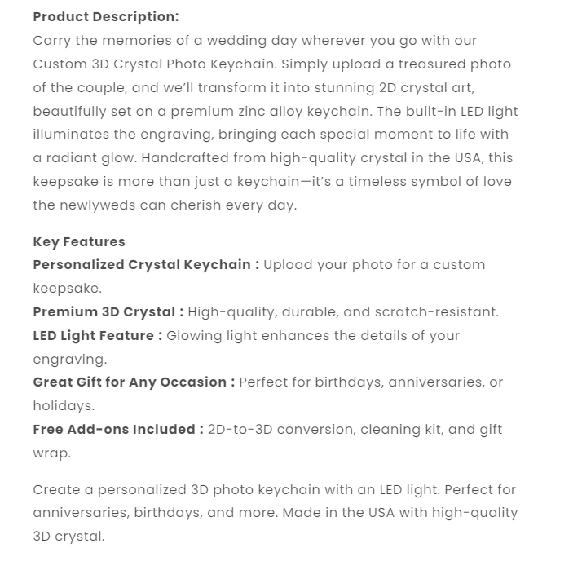Click the words 'built-in LED light'
Screen dimensions: 582x561
[461, 112]
